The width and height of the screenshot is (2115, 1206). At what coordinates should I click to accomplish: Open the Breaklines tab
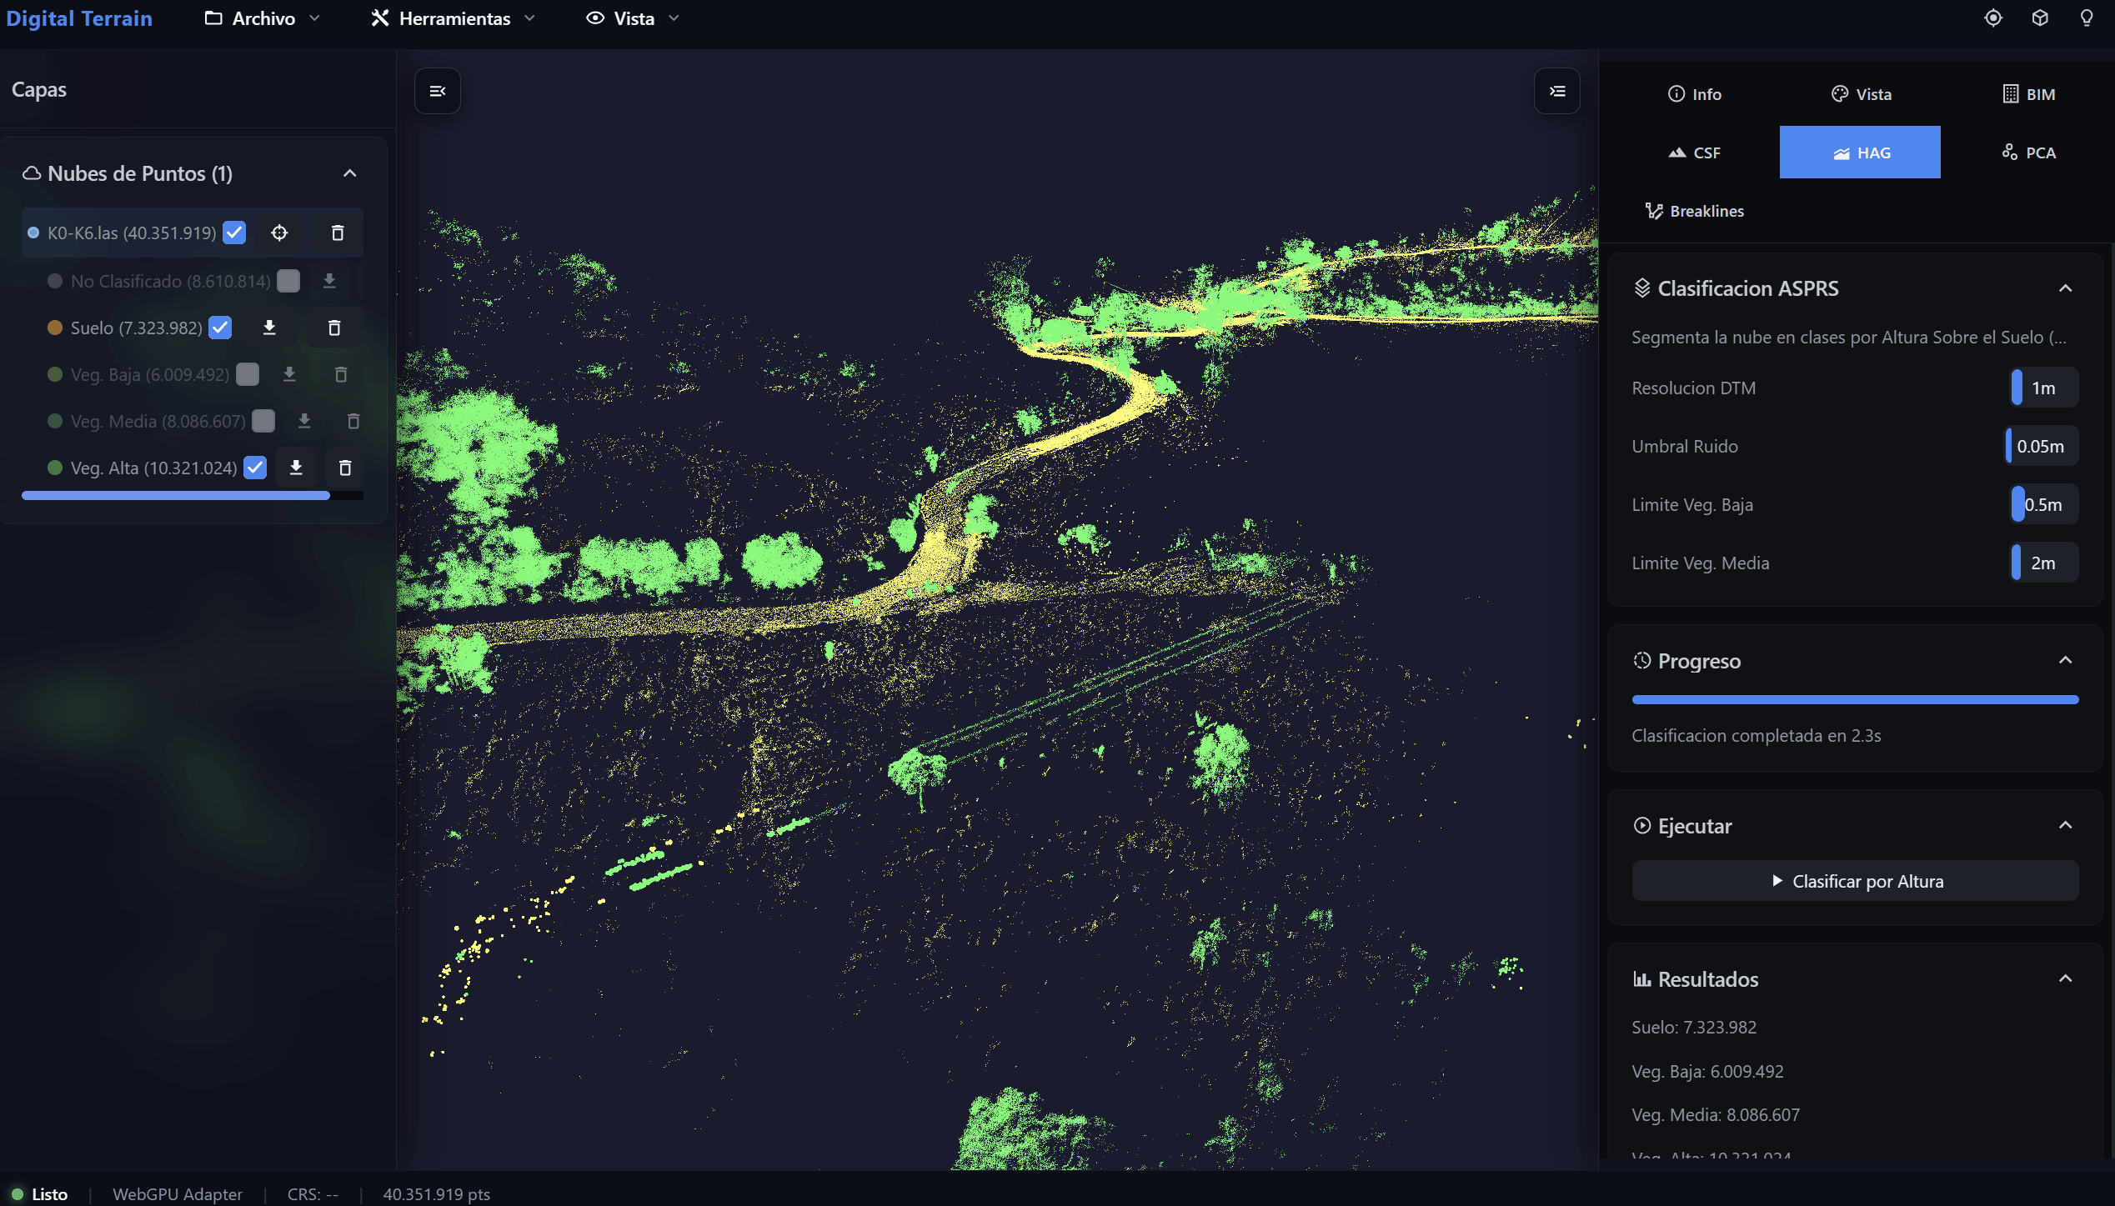[1694, 211]
